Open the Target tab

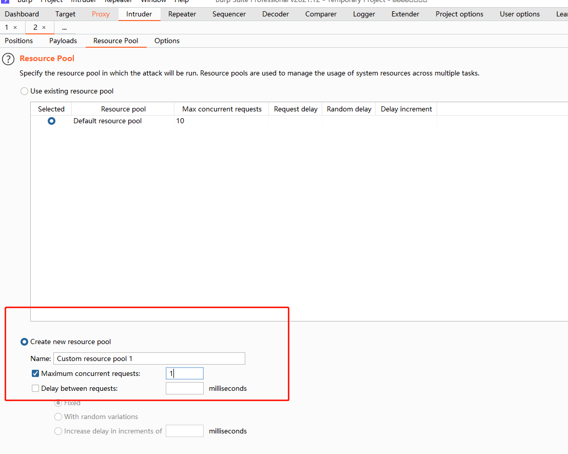point(65,14)
